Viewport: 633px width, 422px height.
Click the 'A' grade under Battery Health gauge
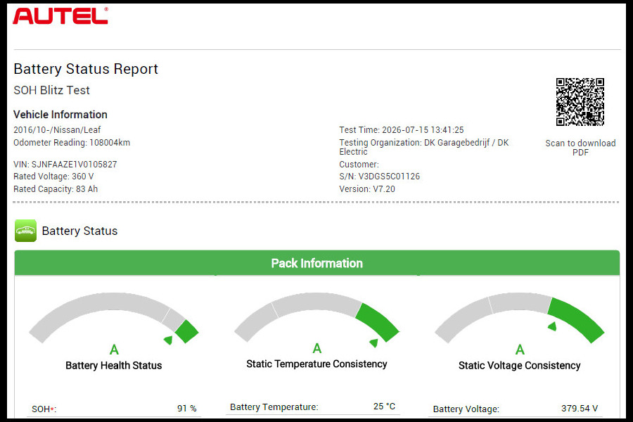click(x=114, y=350)
